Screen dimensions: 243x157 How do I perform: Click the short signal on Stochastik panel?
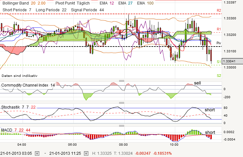tap(210, 110)
